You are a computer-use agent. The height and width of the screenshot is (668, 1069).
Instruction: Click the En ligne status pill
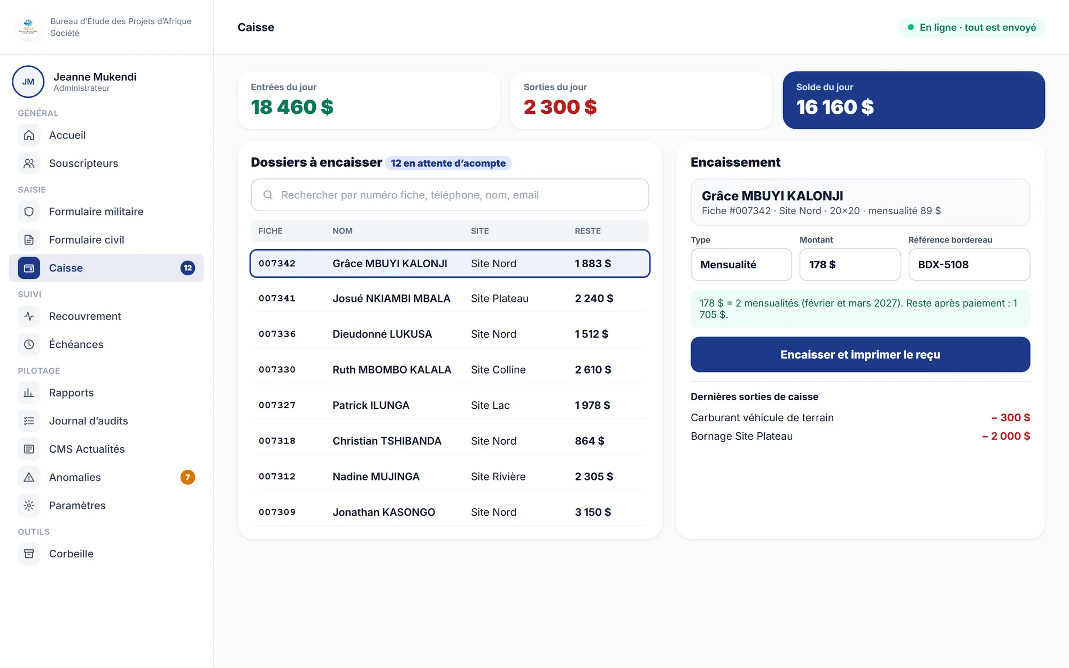click(972, 27)
